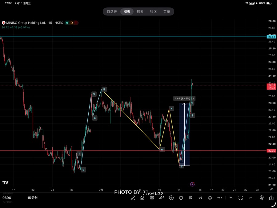Create an alert with clock icon

tap(181, 198)
